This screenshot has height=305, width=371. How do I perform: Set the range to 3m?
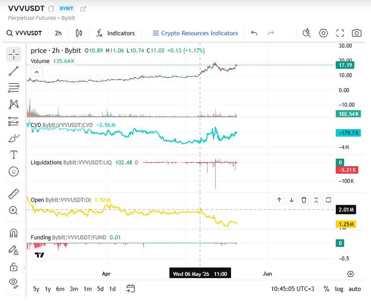click(74, 289)
